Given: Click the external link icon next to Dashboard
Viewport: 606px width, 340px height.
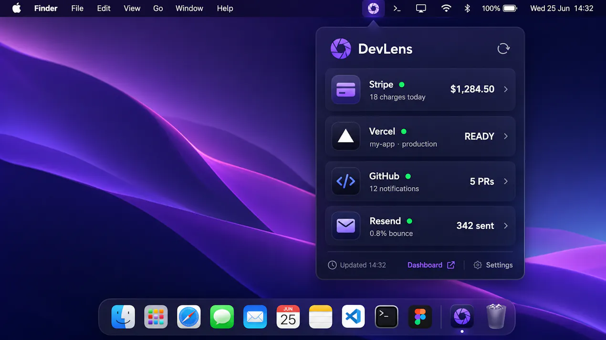Looking at the screenshot, I should pyautogui.click(x=451, y=265).
